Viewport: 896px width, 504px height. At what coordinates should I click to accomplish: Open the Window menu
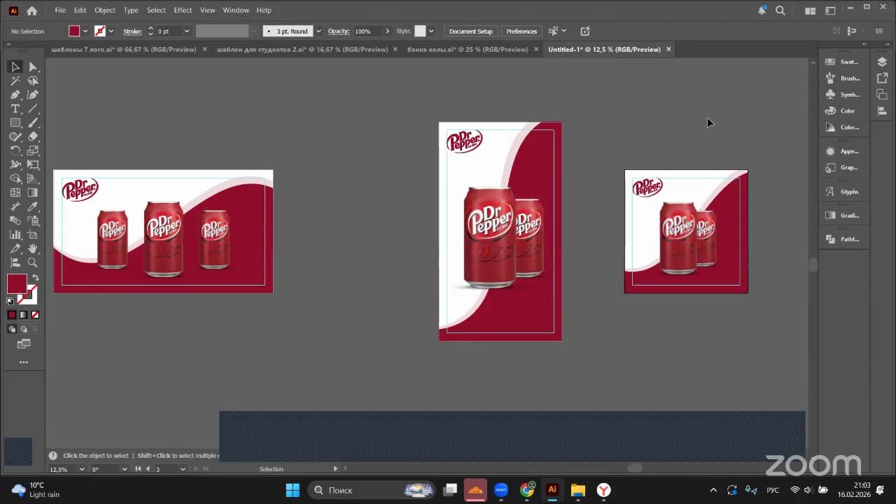236,10
